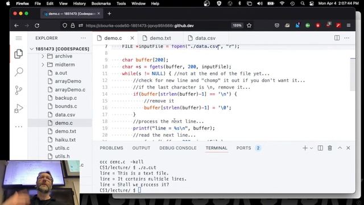Click the site lock icon
The width and height of the screenshot is (364, 205).
coord(73,26)
